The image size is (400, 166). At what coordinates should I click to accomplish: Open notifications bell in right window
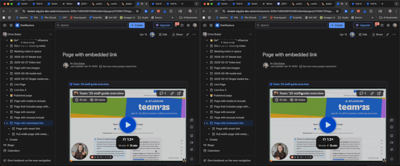tap(376, 25)
